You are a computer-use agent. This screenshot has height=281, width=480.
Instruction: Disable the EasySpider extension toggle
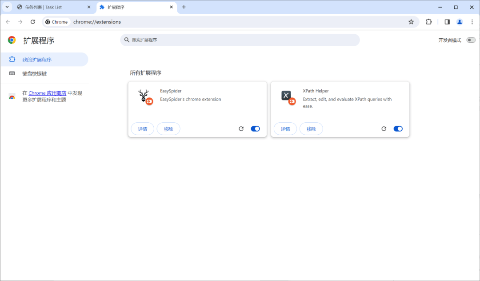tap(255, 129)
